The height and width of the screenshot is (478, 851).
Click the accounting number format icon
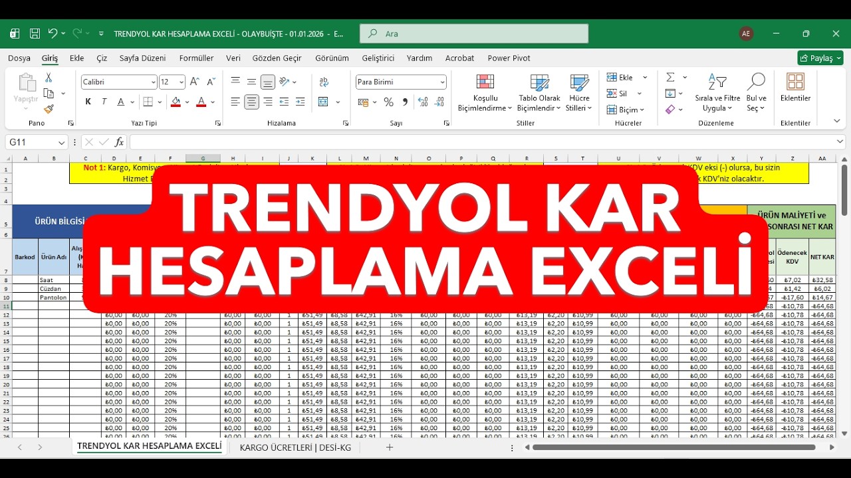click(363, 102)
